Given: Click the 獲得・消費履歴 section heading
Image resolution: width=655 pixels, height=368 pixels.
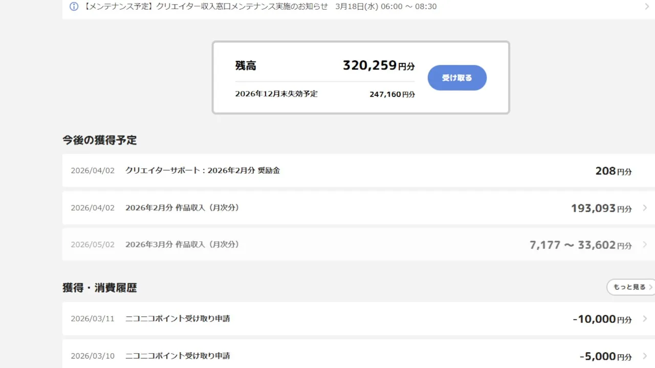Looking at the screenshot, I should [x=100, y=288].
